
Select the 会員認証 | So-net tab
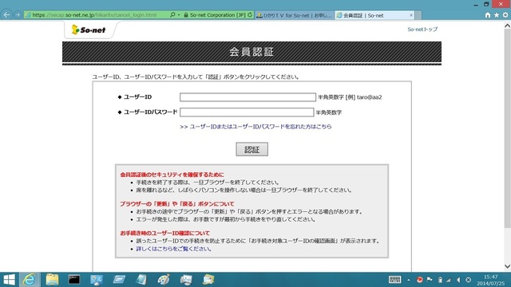click(372, 15)
